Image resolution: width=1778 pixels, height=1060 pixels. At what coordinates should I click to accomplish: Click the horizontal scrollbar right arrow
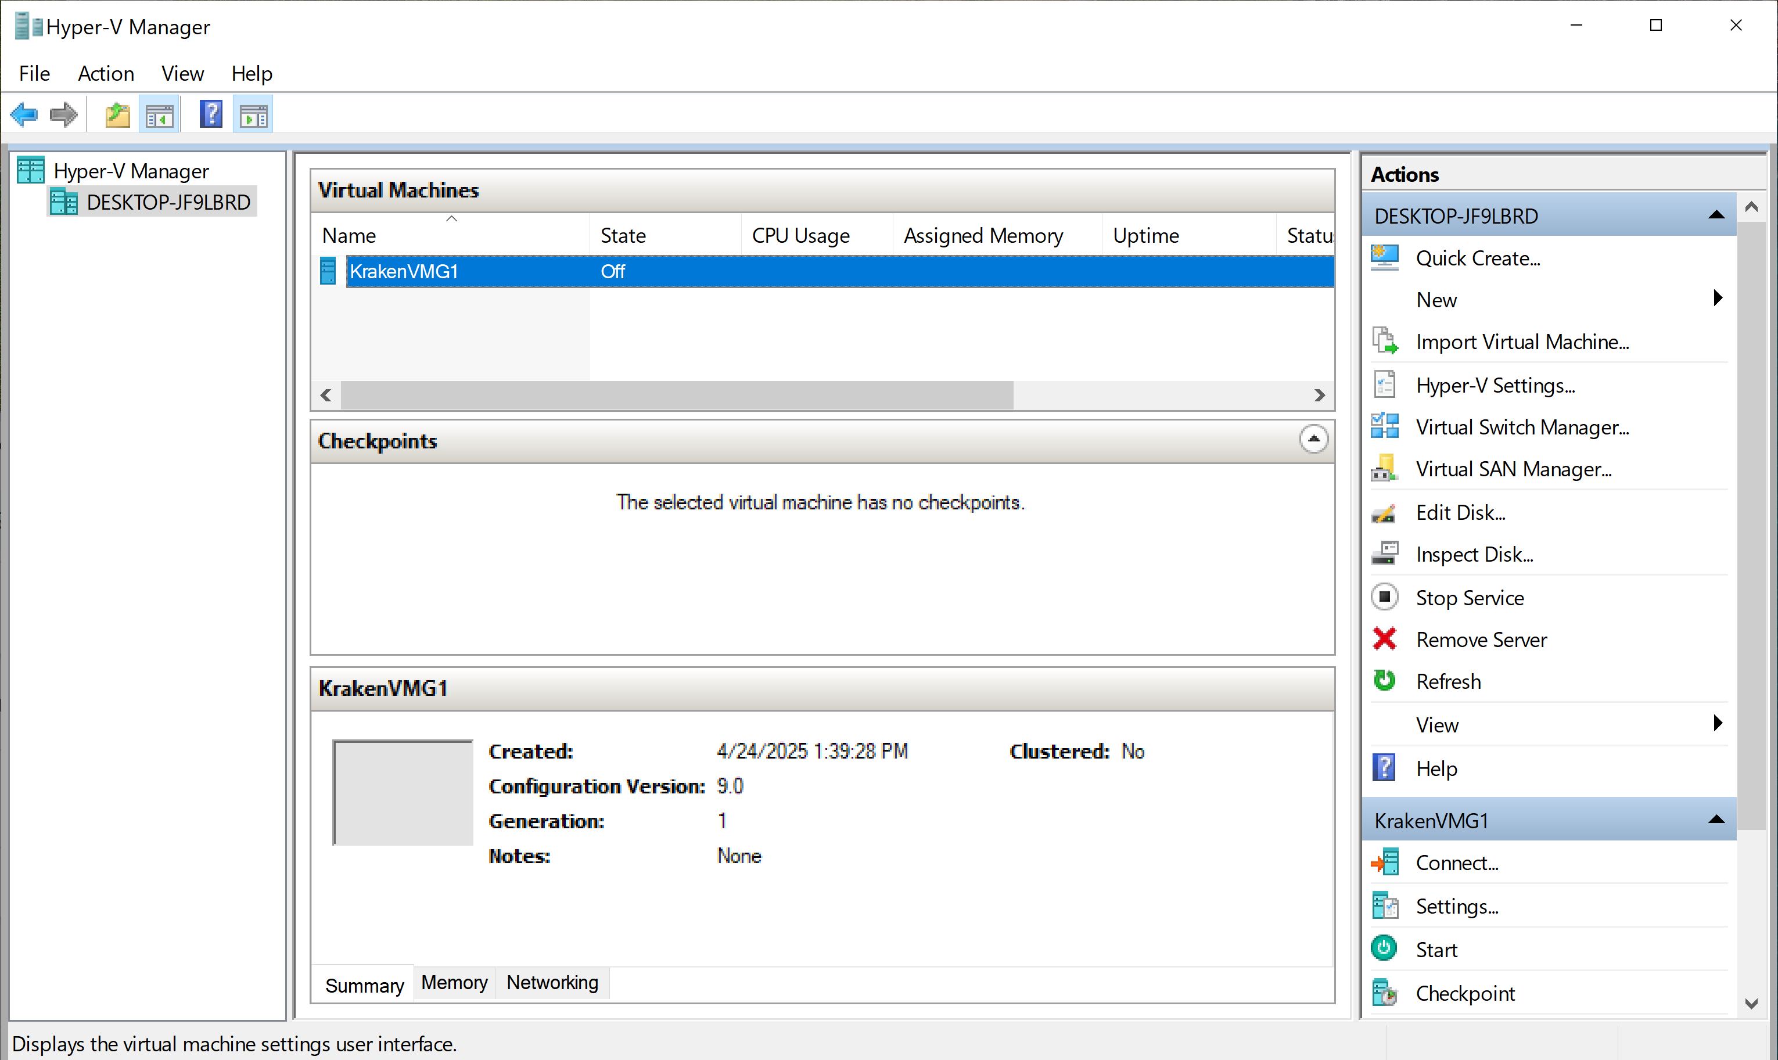pyautogui.click(x=1319, y=395)
